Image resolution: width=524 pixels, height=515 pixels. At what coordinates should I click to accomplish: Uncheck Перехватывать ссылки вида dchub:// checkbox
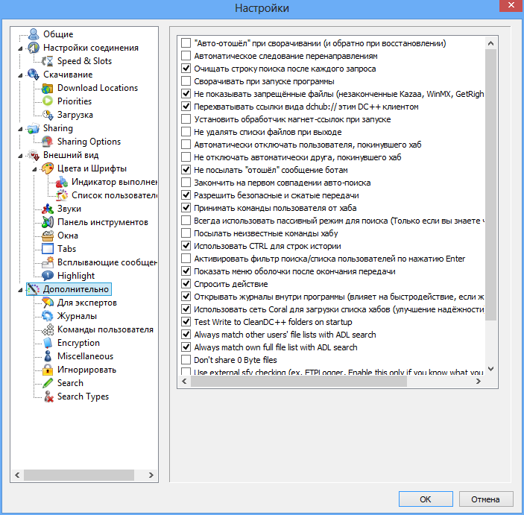pyautogui.click(x=186, y=107)
